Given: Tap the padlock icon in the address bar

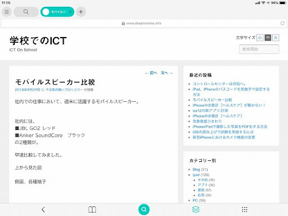Looking at the screenshot, I should 123,23.
